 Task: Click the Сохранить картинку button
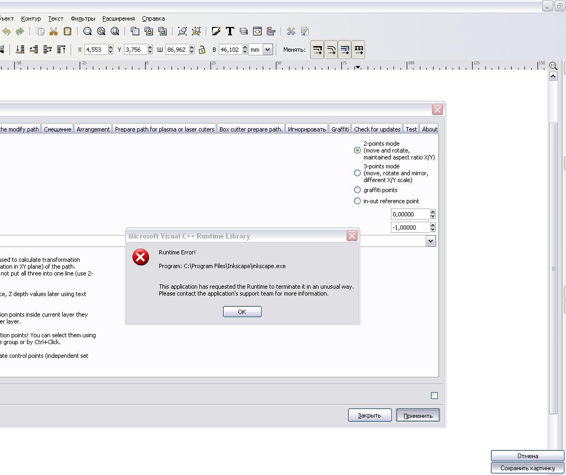[x=527, y=468]
